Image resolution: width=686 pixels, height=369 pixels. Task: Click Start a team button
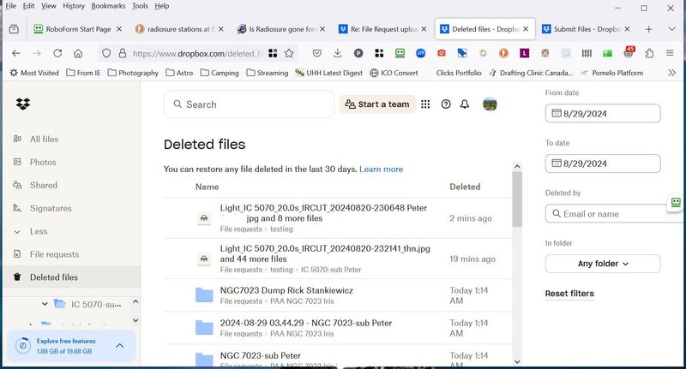tap(377, 104)
